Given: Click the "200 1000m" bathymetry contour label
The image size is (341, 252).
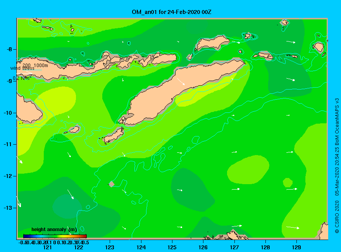Looking at the screenshot, I should coord(35,65).
